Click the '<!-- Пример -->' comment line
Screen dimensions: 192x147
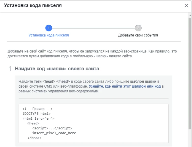point(37,109)
